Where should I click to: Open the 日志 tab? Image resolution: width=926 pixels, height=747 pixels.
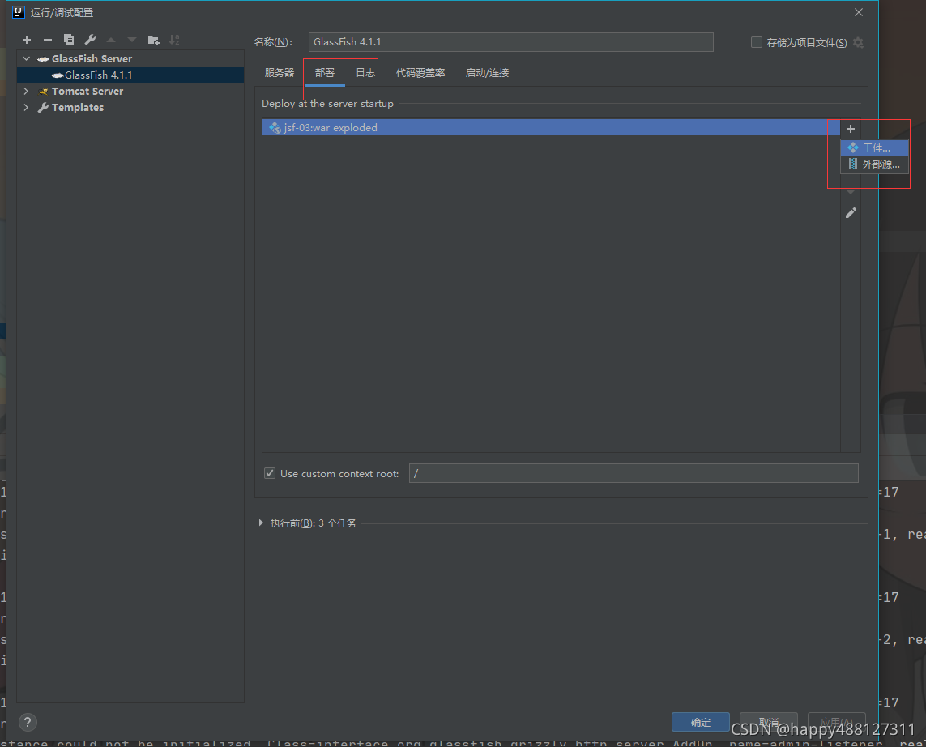tap(365, 73)
